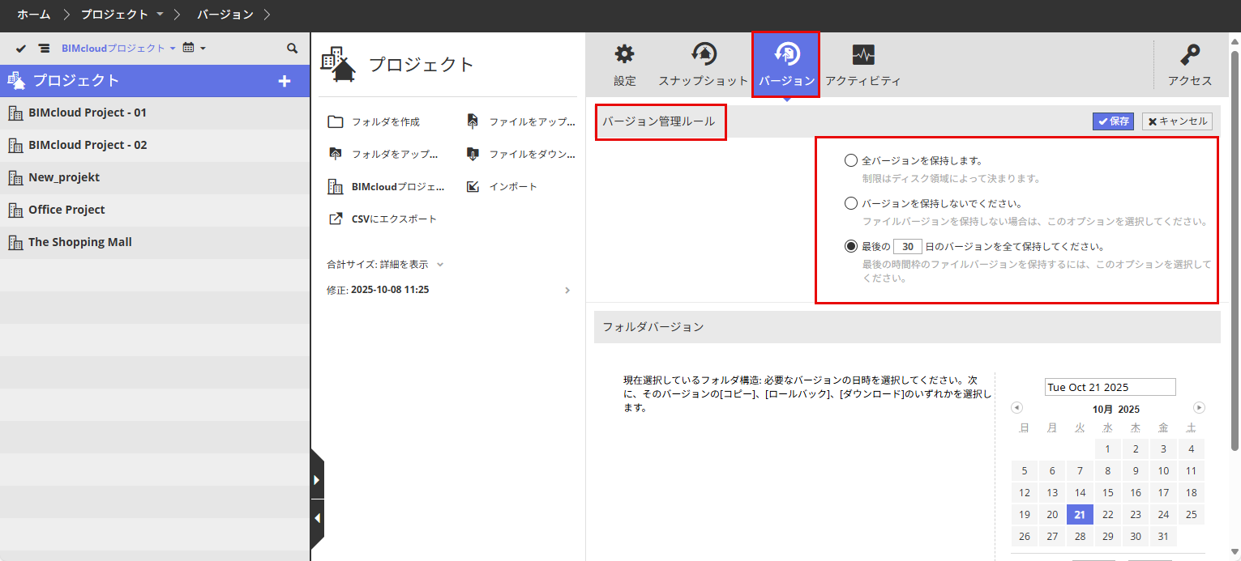Viewport: 1241px width, 561px height.
Task: Open Office Project in project list
Action: coord(155,210)
